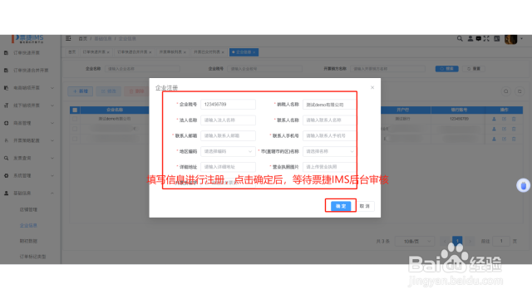
Task: Expand 开票策略配置 sidebar menu
Action: [29, 140]
